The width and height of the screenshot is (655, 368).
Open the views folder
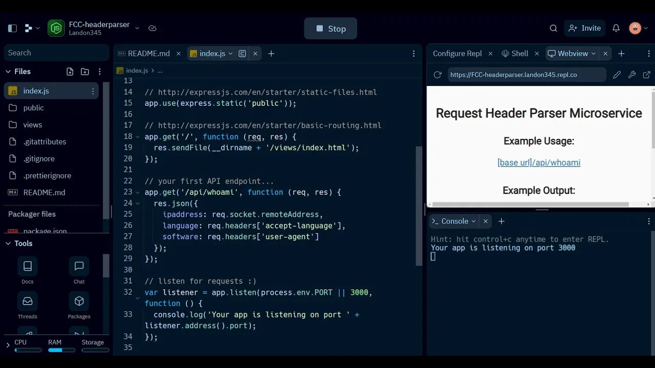51,125
